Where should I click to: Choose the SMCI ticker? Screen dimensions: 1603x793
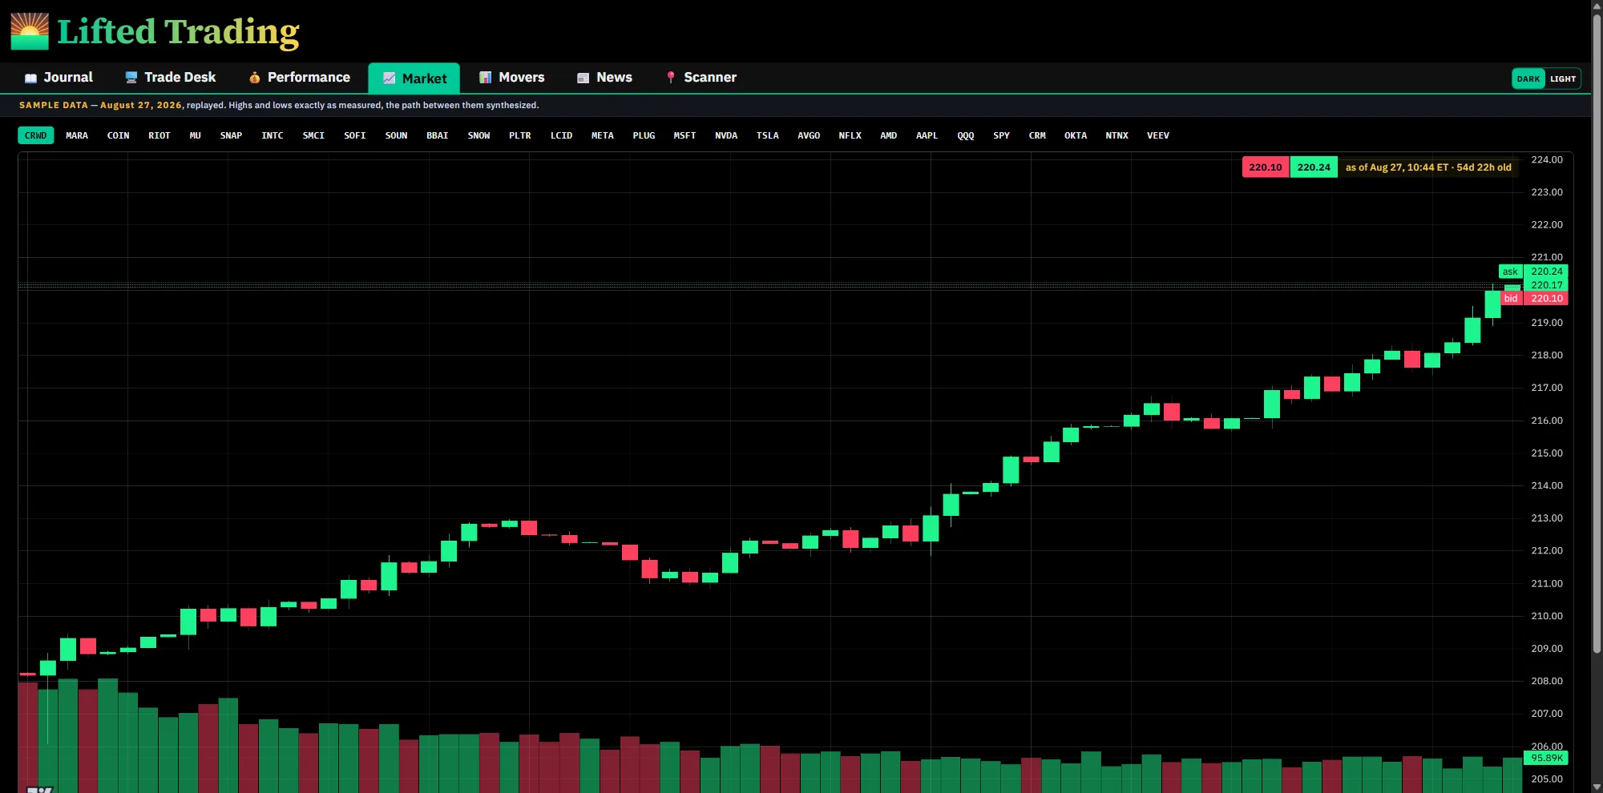click(x=314, y=135)
